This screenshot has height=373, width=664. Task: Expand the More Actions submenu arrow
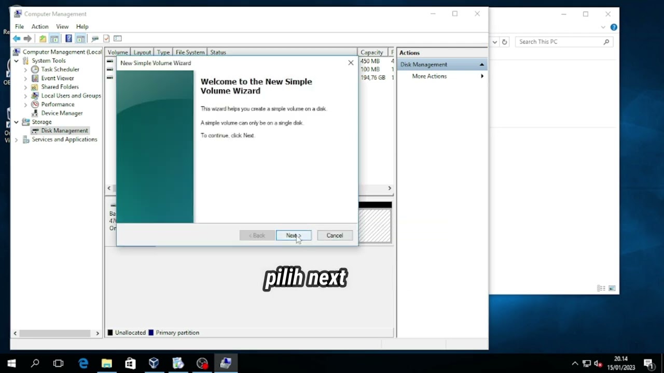click(x=482, y=76)
